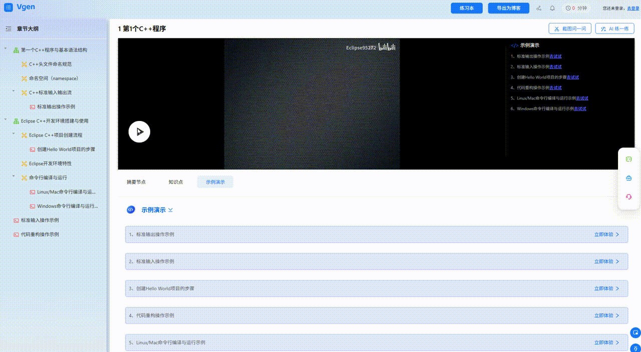Switch to the 摘要节点 tab

point(136,182)
